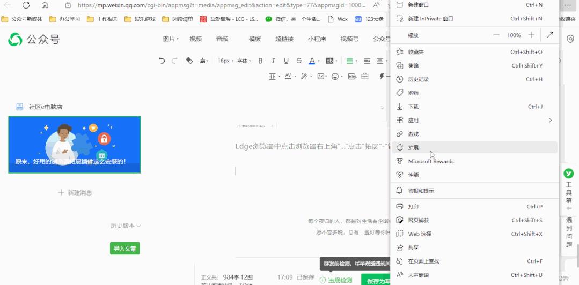579x285 pixels.
Task: Enter fullscreen via the zoom expand arrow
Action: 550,35
